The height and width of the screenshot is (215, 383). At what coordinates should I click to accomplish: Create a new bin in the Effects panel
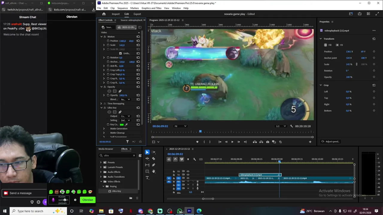click(x=131, y=198)
